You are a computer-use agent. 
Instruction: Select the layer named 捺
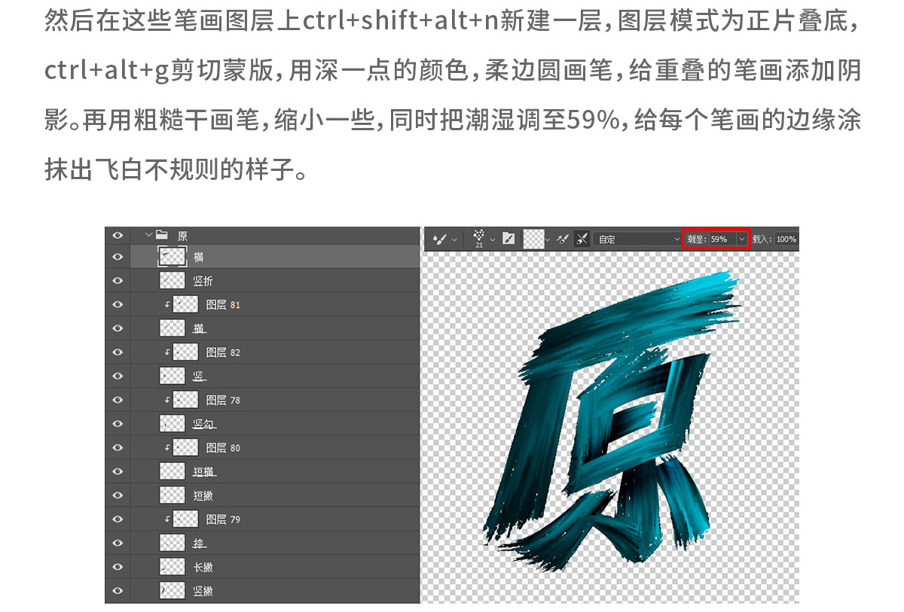click(x=199, y=543)
